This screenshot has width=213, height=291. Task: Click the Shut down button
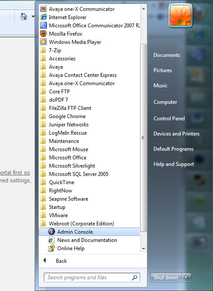click(166, 278)
